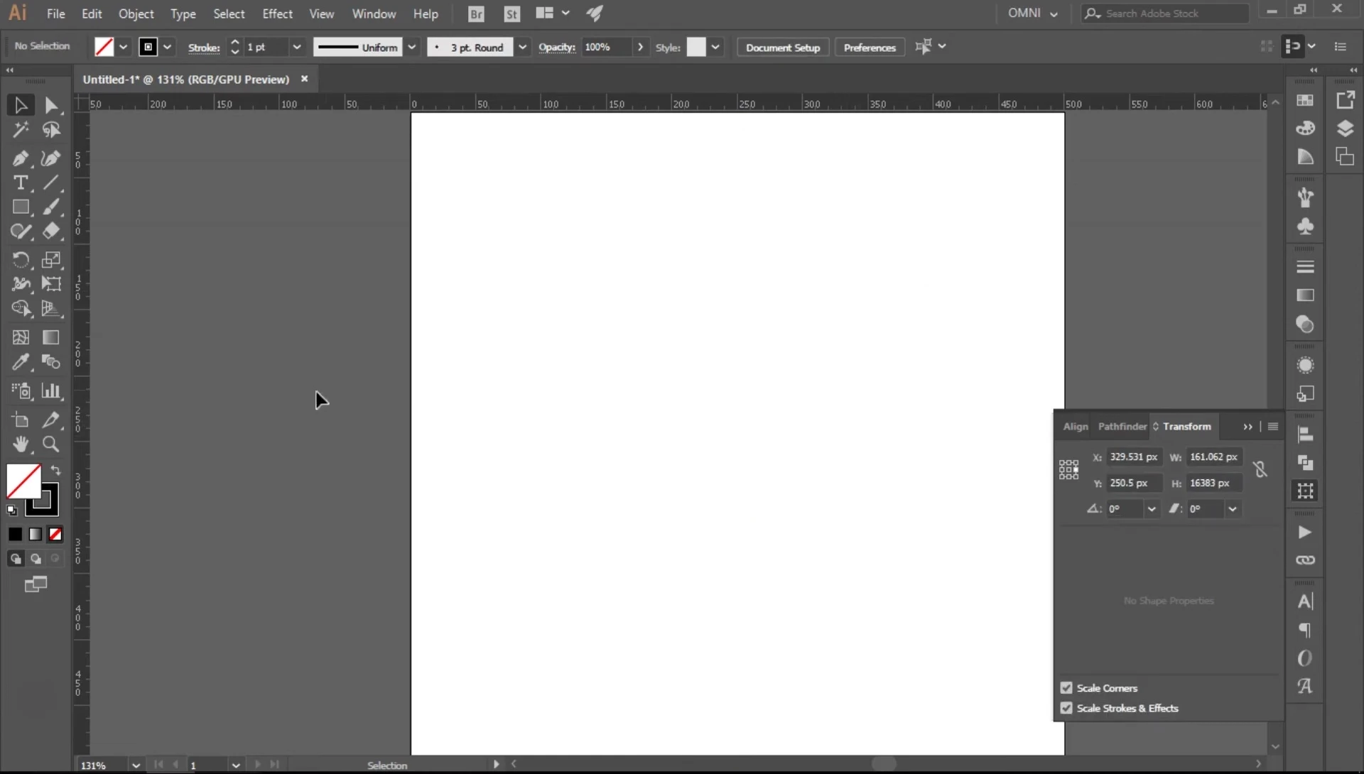
Task: Reset to default fill and stroke
Action: 12,510
